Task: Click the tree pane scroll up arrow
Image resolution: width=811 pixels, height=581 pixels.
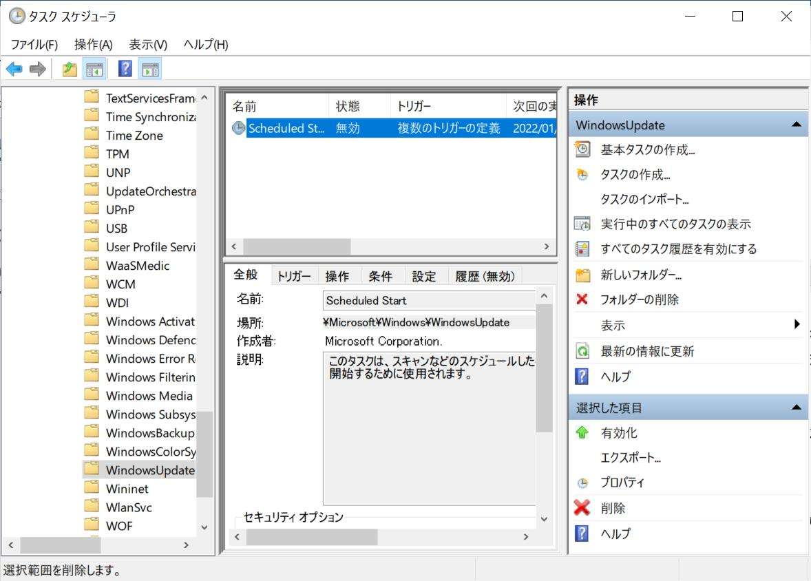Action: point(205,97)
